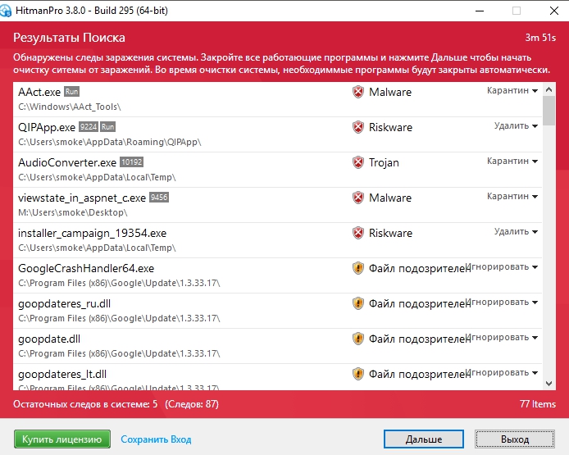Open Игнорировать dropdown for GoogleCrashHandler64.exe
This screenshot has width=569, height=455.
point(503,266)
